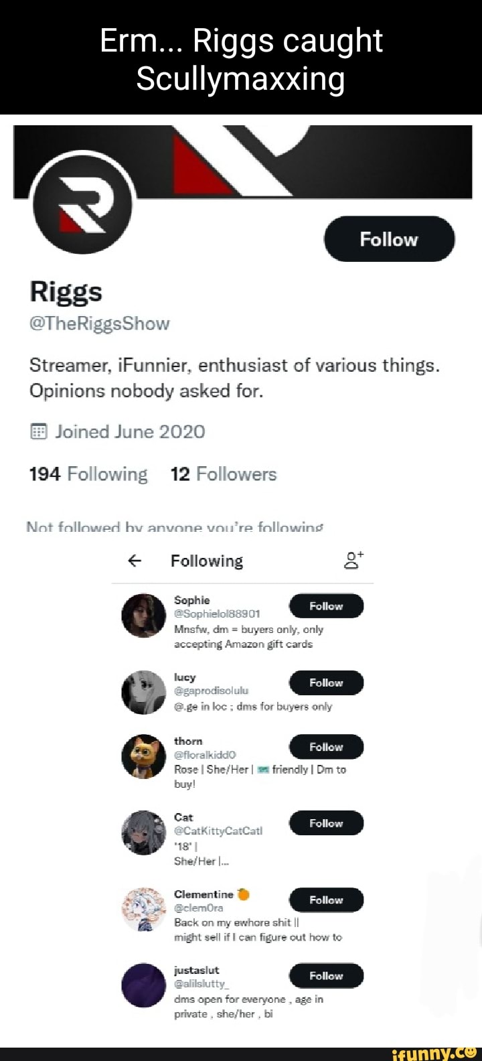Follow the Riggs account
Image resolution: width=482 pixels, height=1061 pixels.
pos(390,238)
